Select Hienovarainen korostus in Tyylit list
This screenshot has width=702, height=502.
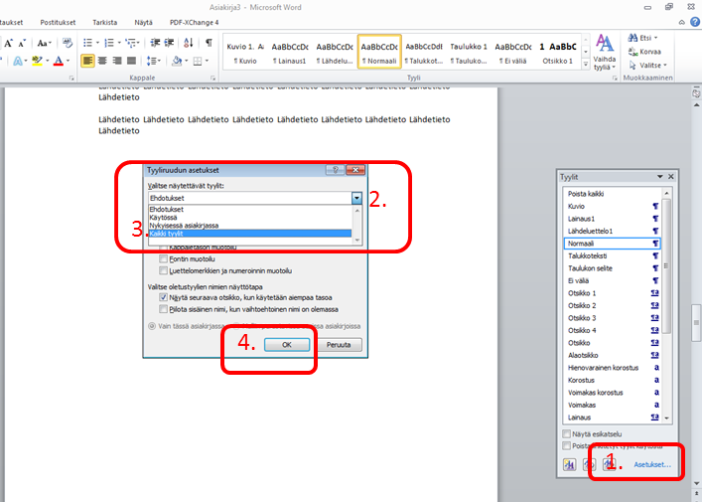(x=612, y=368)
